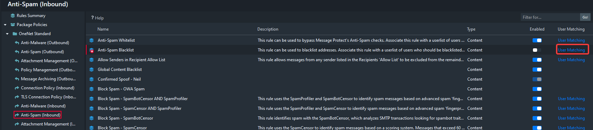Image resolution: width=593 pixels, height=130 pixels.
Task: Click the Rules Summary stack icon
Action: point(13,16)
